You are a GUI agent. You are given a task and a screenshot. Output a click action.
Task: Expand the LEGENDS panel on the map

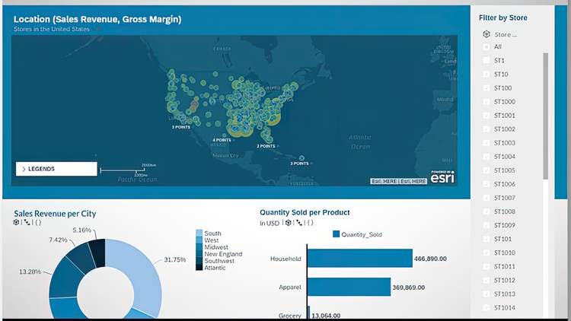click(x=56, y=169)
